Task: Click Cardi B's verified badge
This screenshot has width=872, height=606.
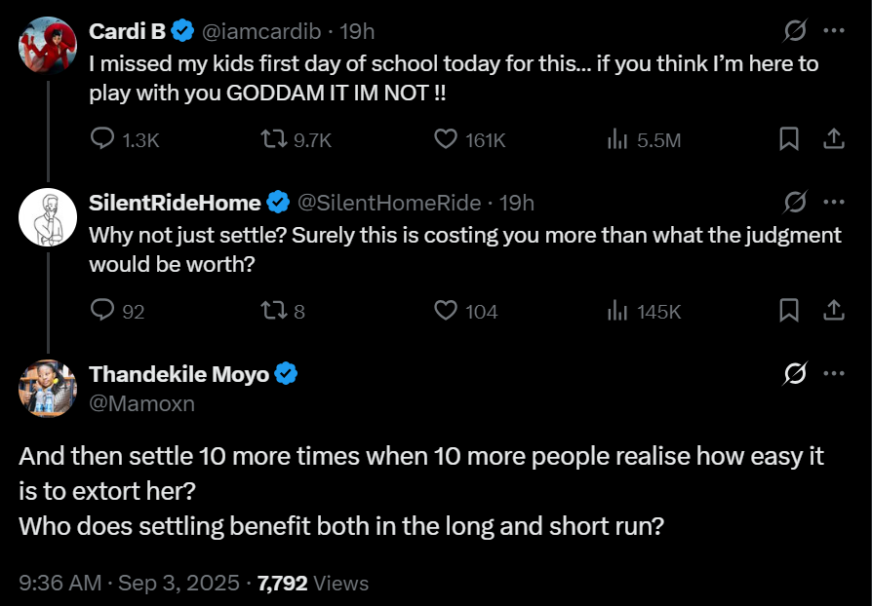Action: coord(181,30)
